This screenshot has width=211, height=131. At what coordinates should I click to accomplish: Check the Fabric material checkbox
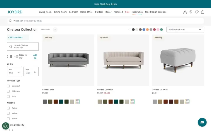pos(8,108)
